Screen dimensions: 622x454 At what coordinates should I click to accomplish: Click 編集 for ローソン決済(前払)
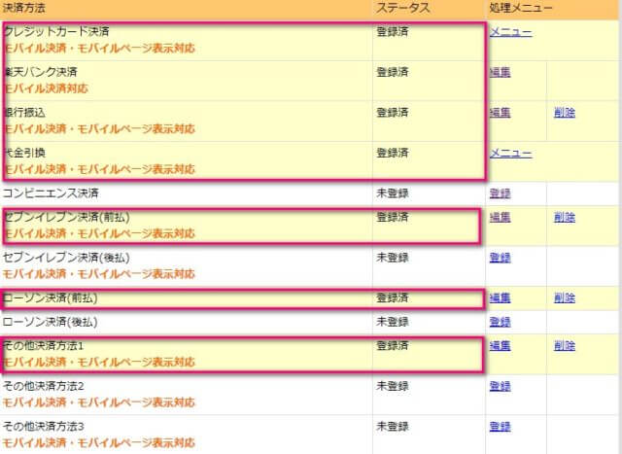pos(500,297)
